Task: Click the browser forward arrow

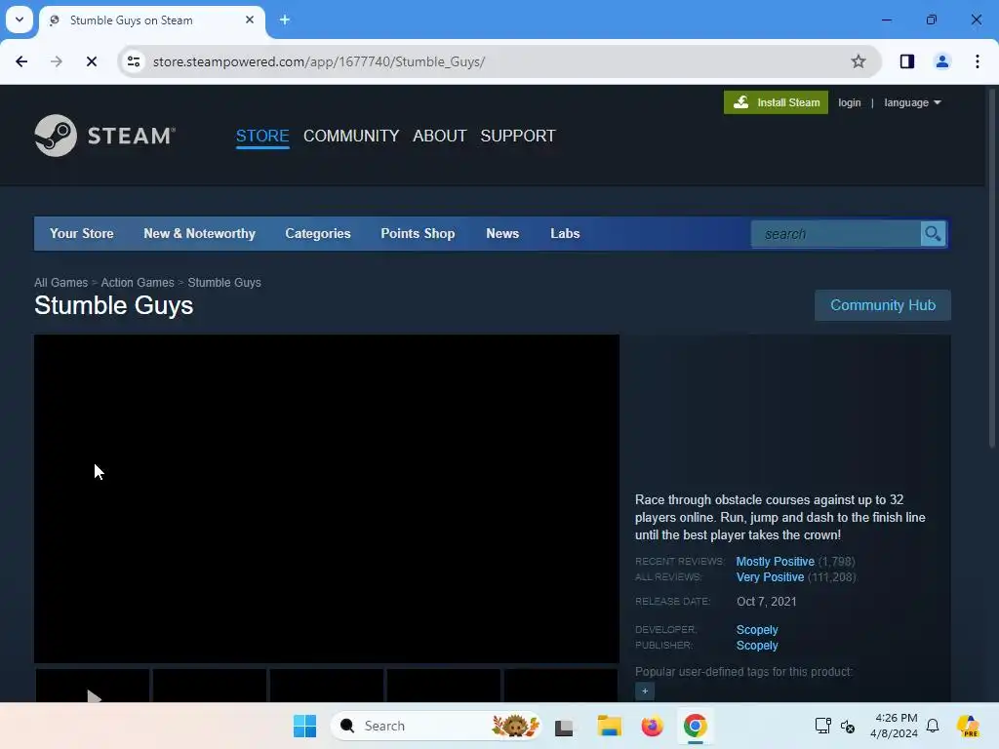Action: (x=56, y=61)
